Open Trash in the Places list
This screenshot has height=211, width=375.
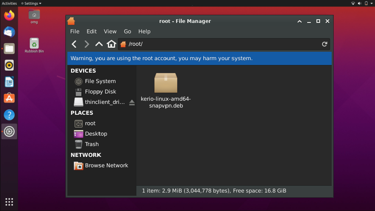coord(91,144)
